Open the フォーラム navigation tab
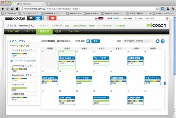 tap(73, 31)
